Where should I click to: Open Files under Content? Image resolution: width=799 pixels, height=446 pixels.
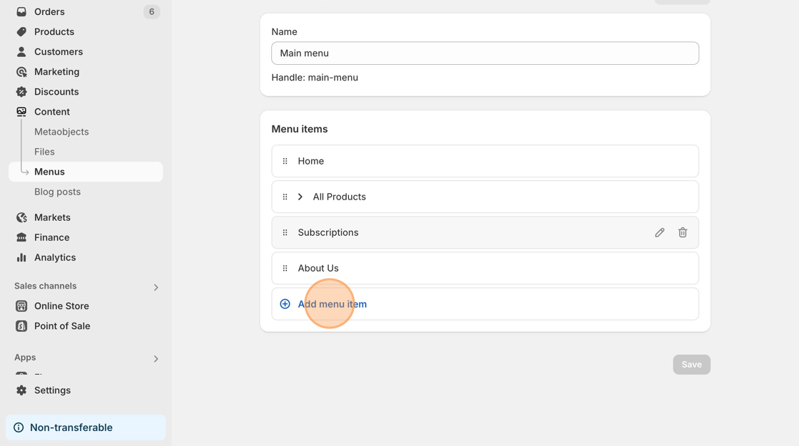44,152
